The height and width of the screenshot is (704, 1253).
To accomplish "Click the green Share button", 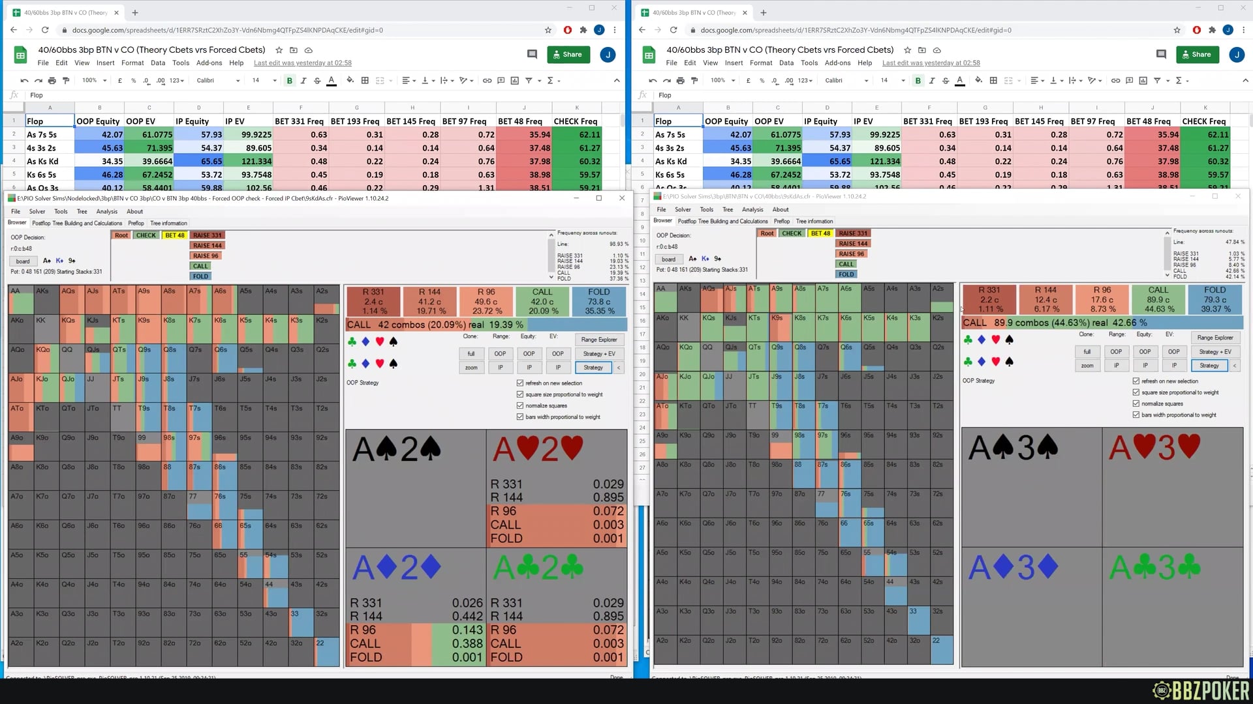I will [568, 54].
